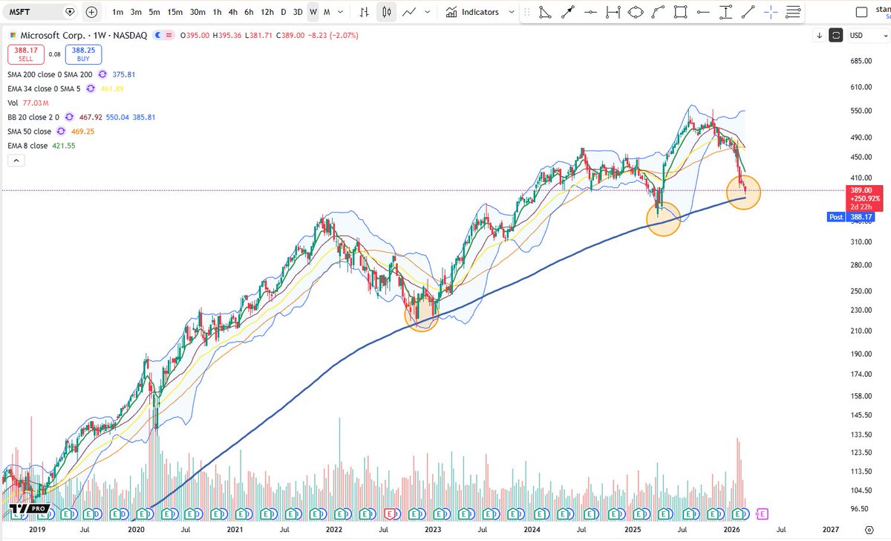
Task: Click the red earnings marker near Jul 2022
Action: click(x=391, y=513)
